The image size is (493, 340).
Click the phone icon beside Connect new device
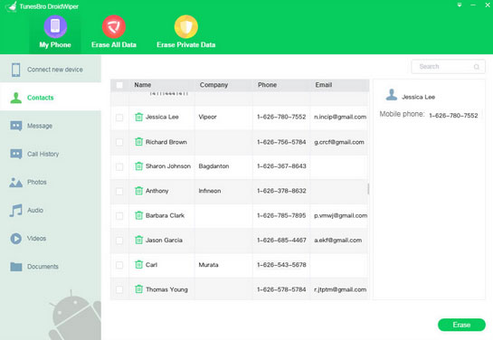click(15, 70)
